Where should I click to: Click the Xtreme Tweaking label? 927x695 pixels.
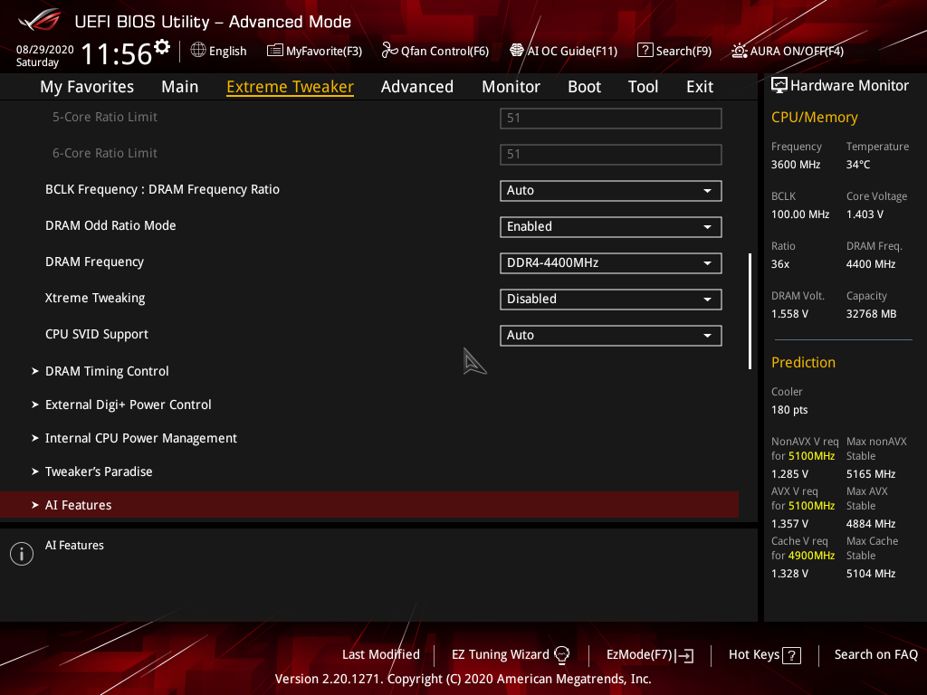[x=95, y=298]
